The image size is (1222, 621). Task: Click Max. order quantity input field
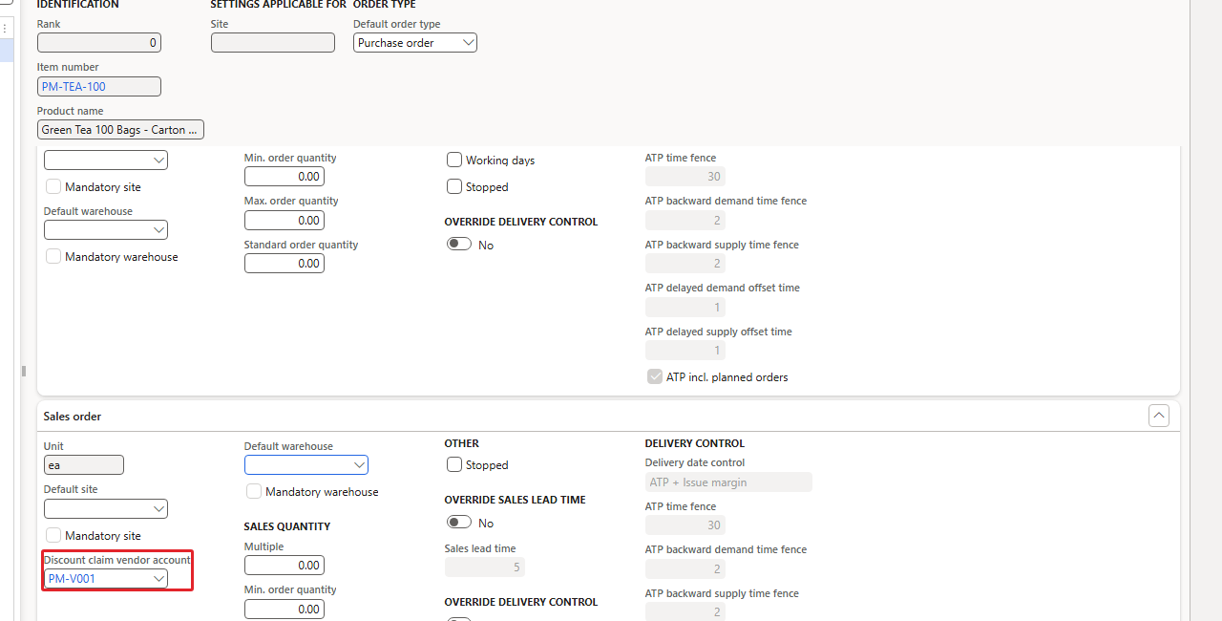284,220
